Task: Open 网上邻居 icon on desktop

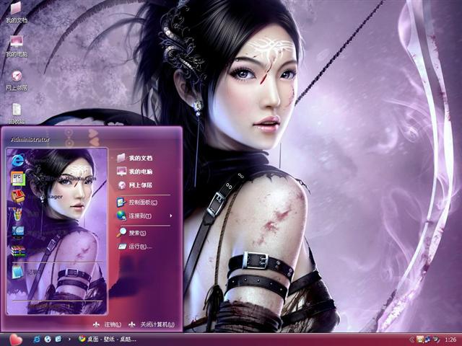Action: [x=17, y=80]
